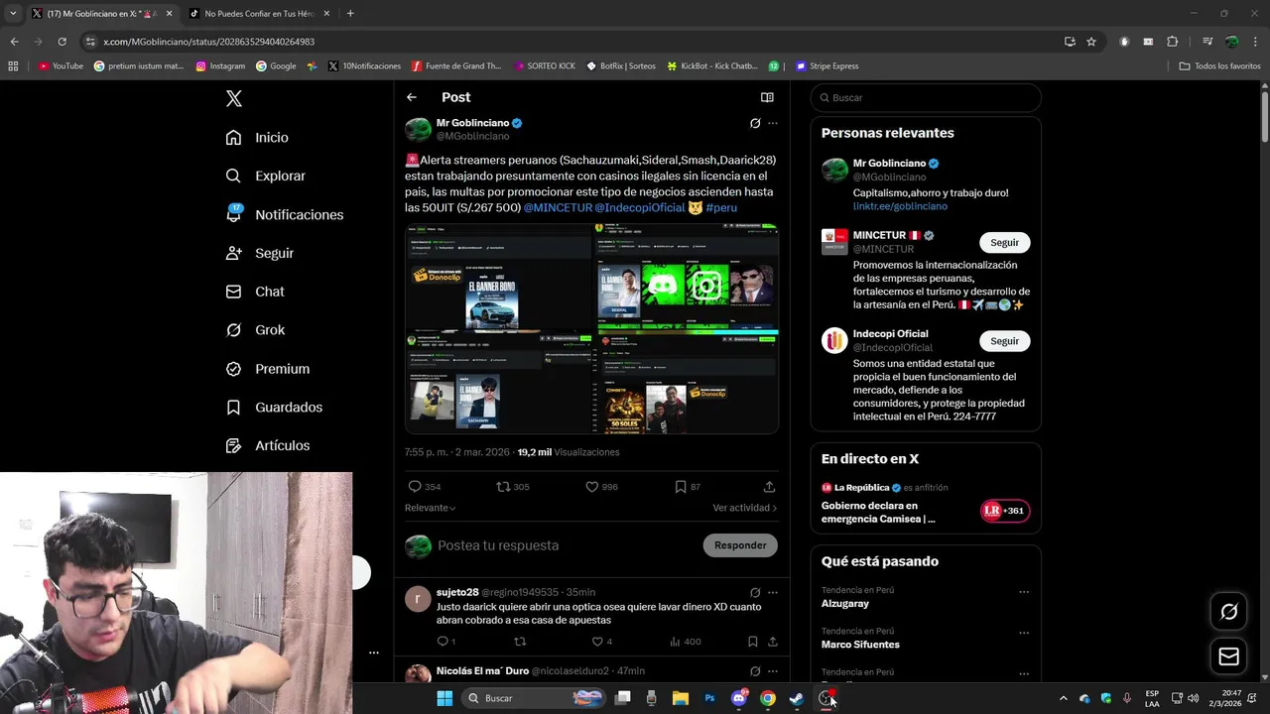Click Grok icon on Mr Goblinciano's post
The height and width of the screenshot is (714, 1270).
click(x=755, y=123)
